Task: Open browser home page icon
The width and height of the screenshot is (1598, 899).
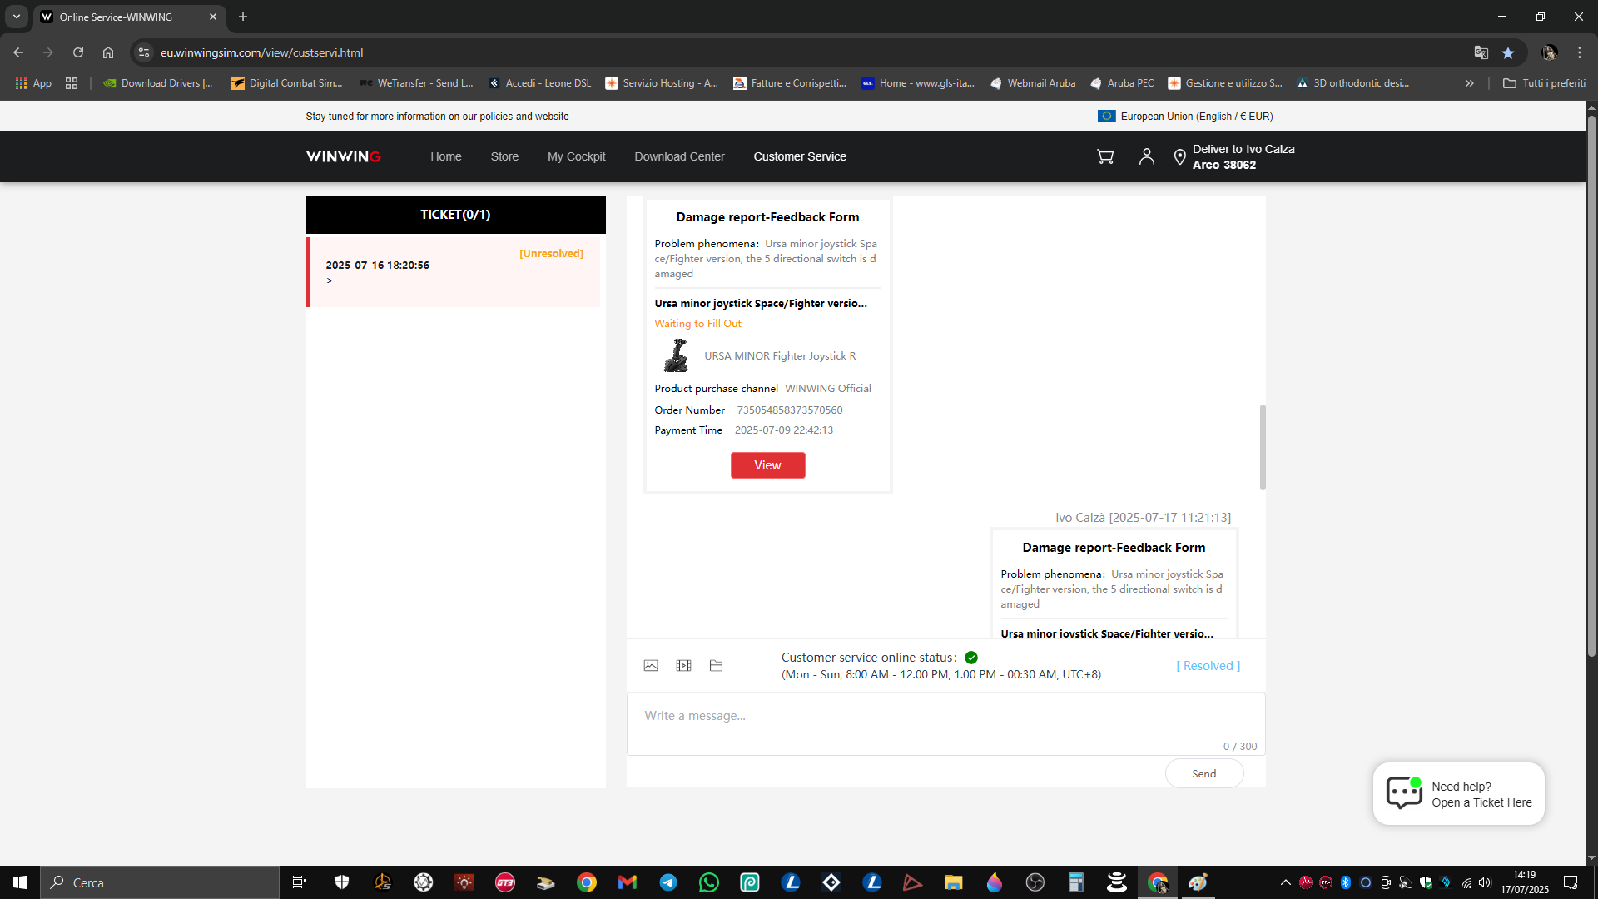Action: click(108, 52)
